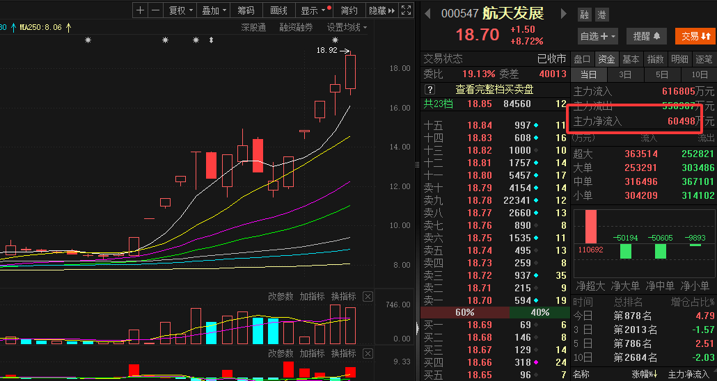Go to next stock arrow

tap(564, 14)
